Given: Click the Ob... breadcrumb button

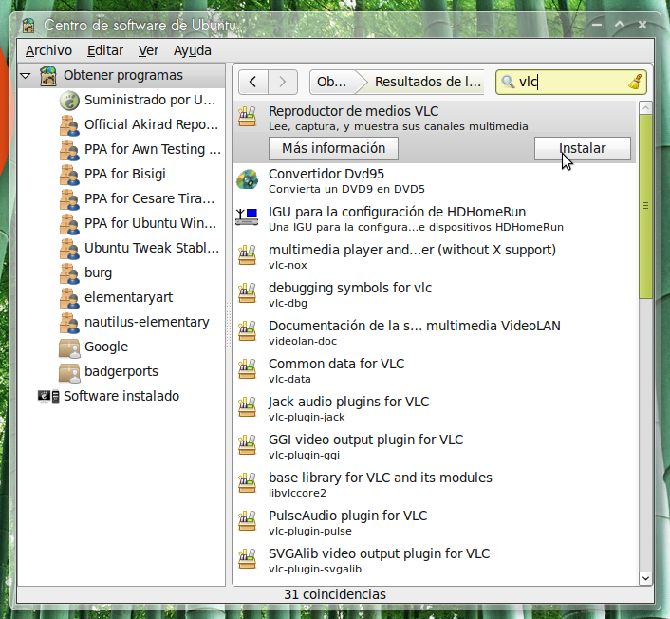Looking at the screenshot, I should click(333, 82).
